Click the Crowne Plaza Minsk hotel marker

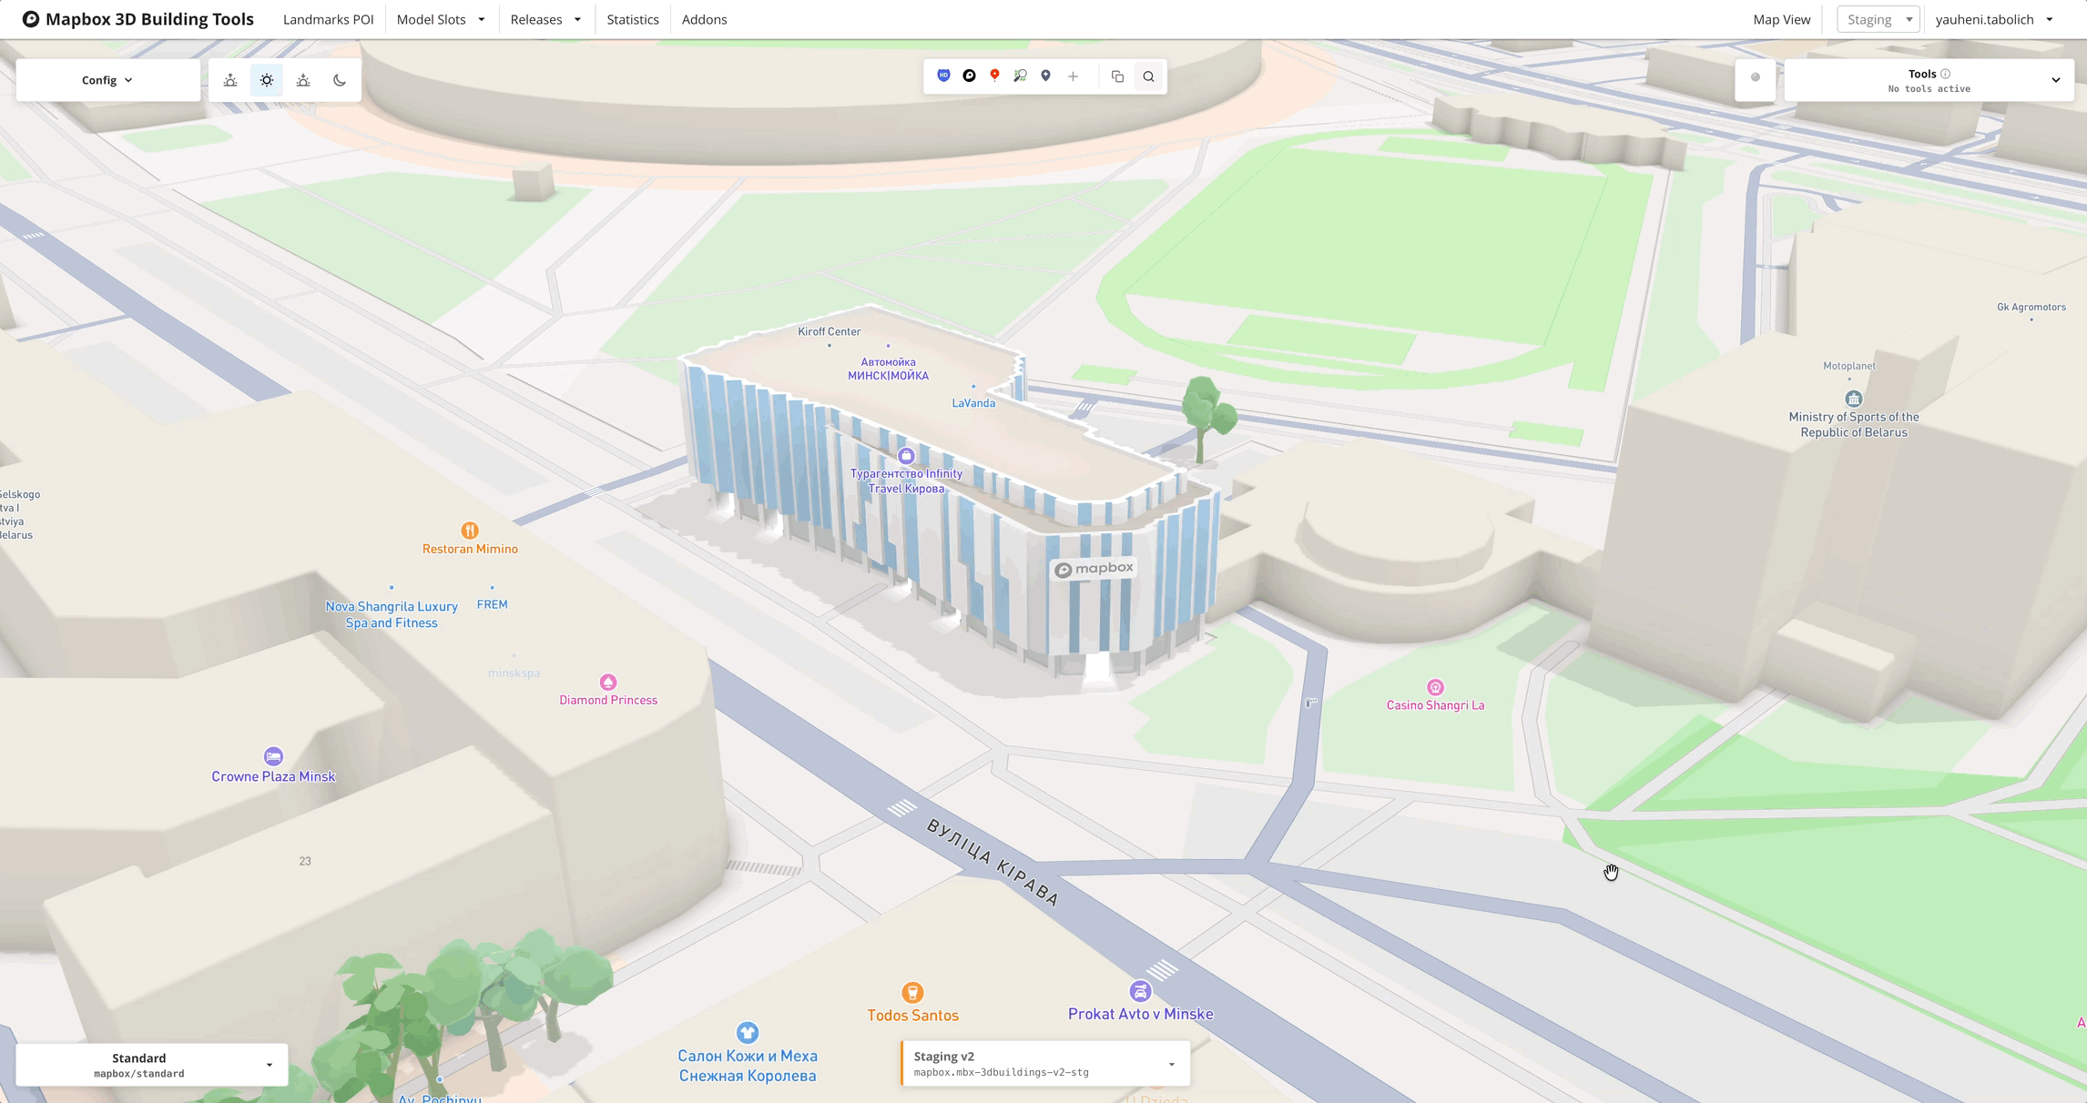(x=273, y=756)
